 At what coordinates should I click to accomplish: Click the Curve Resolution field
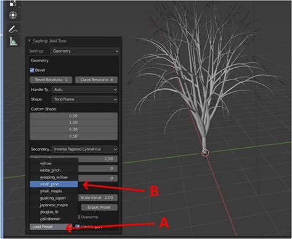(x=96, y=80)
